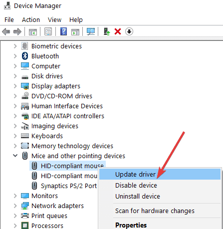Expand the Biometric devices node

tap(15, 46)
